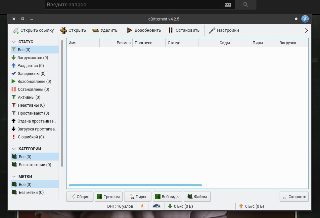Click the Удалить toolbar button
The image size is (320, 218).
(x=105, y=30)
